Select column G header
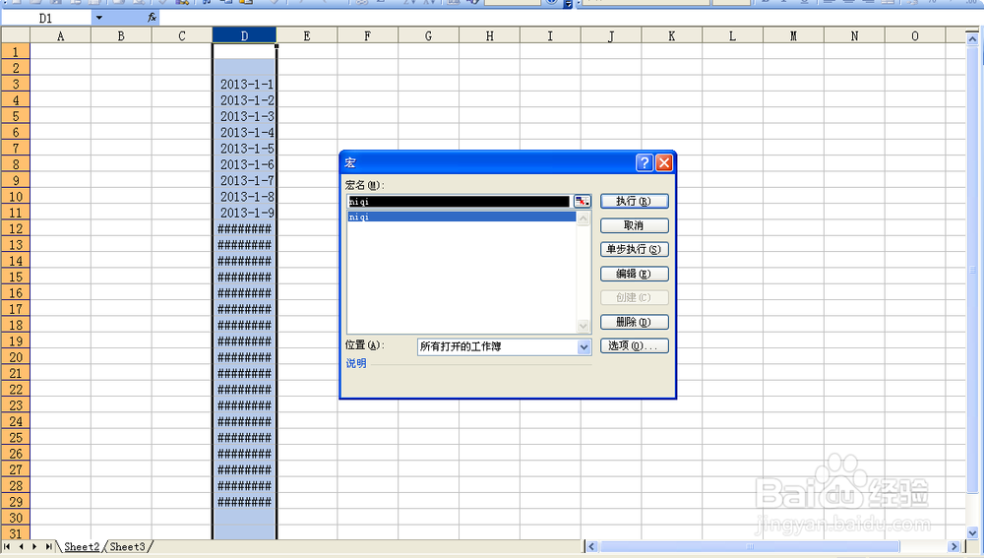Viewport: 984px width, 558px height. pyautogui.click(x=428, y=35)
